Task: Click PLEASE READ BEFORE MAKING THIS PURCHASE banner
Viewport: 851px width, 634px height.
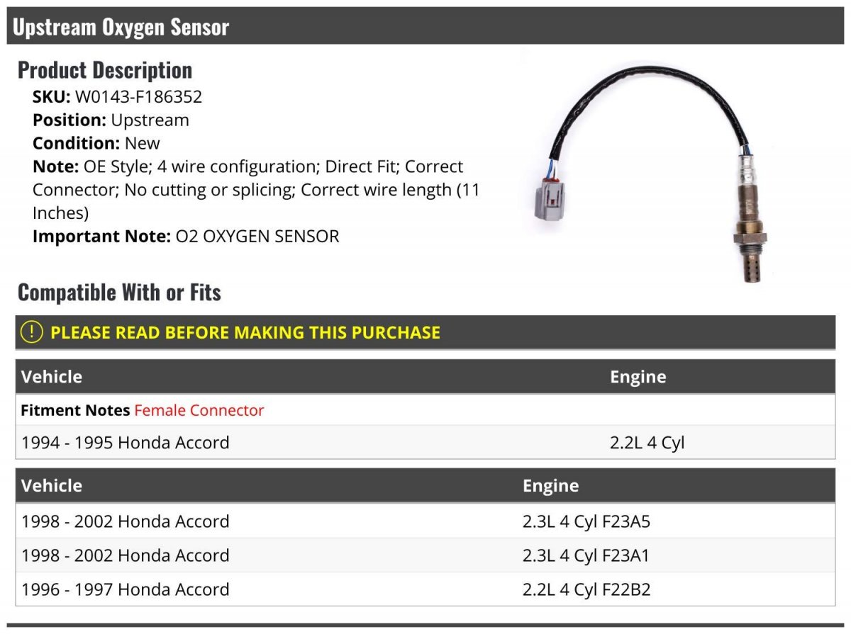Action: click(425, 332)
